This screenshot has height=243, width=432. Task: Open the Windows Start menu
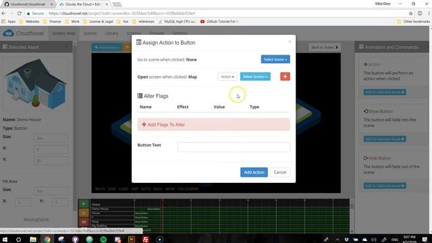(5, 239)
